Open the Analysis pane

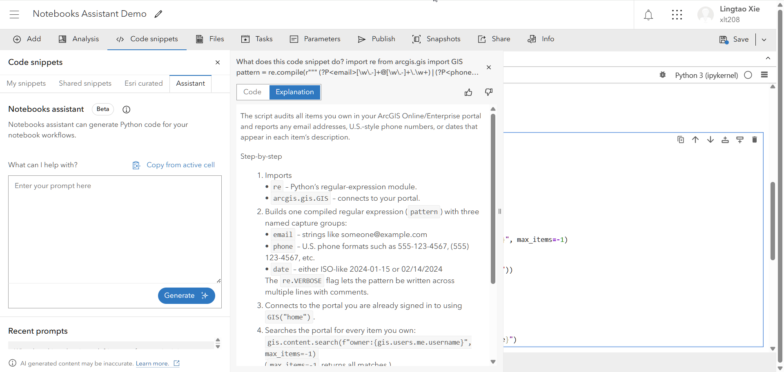tap(79, 39)
